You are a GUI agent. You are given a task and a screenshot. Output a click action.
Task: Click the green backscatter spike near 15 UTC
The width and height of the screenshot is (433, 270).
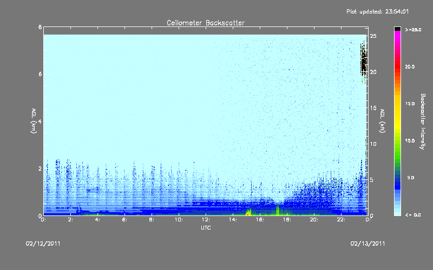(248, 212)
